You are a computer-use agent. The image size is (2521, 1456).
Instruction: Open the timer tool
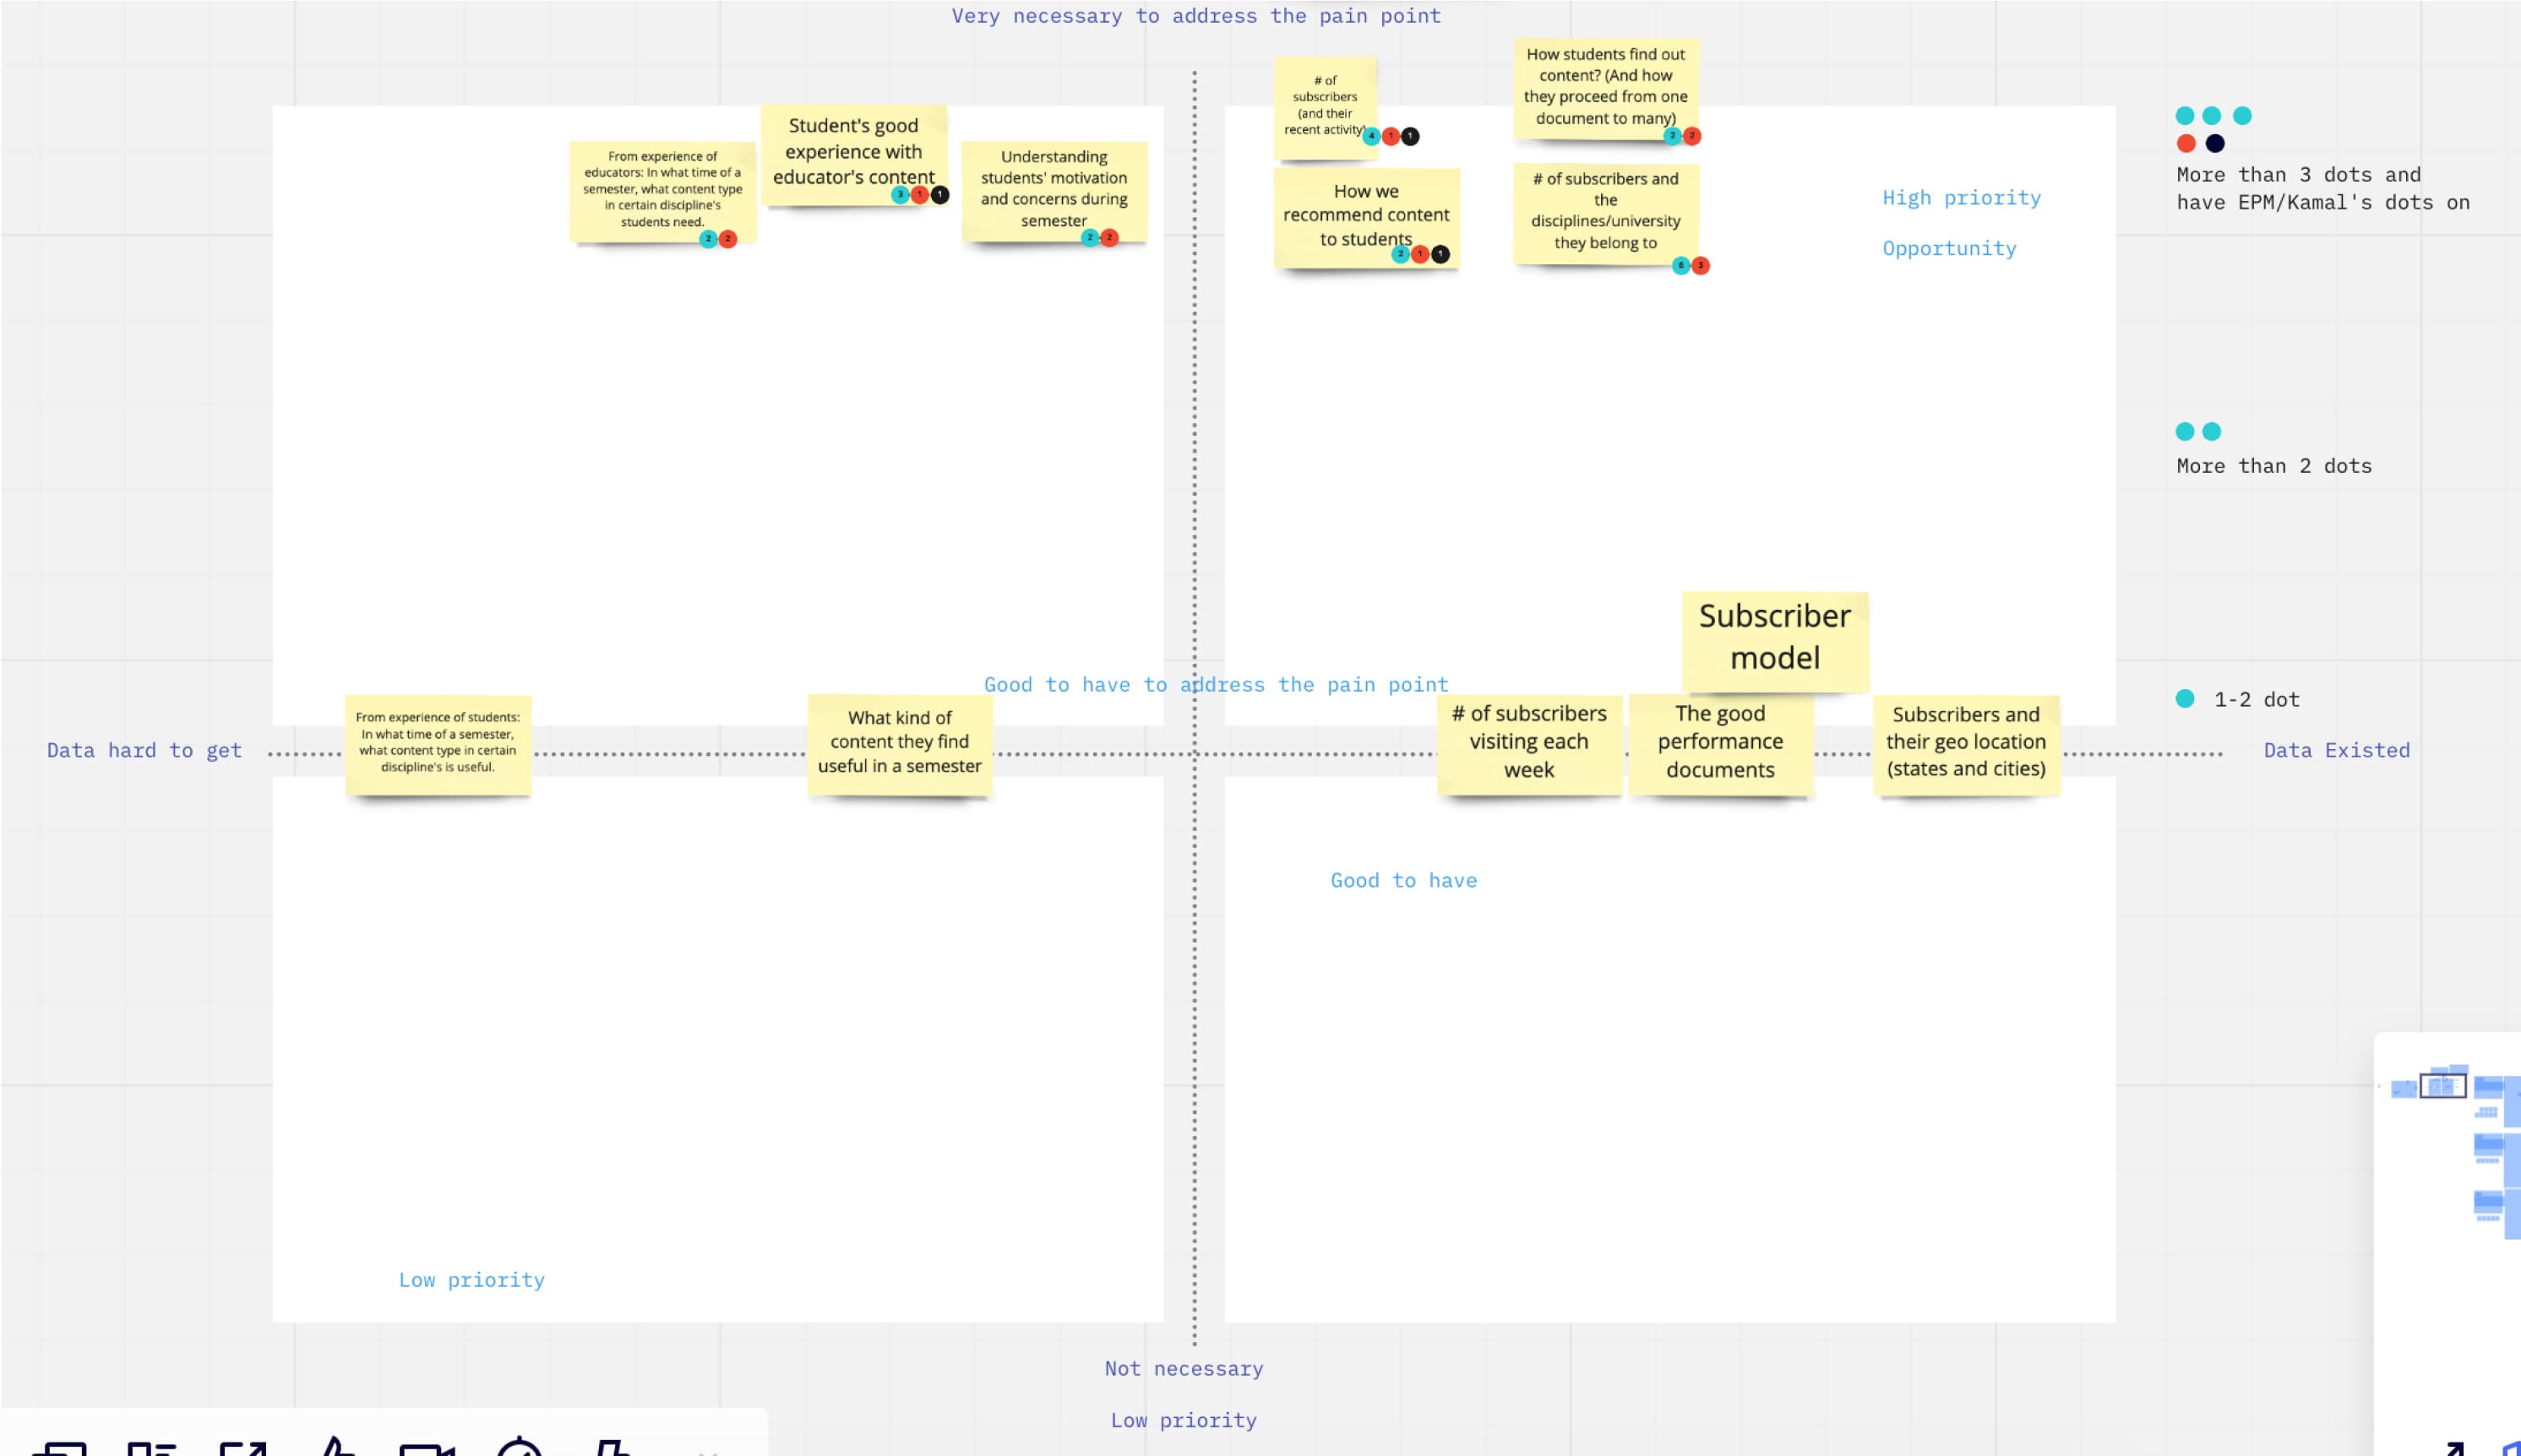tap(520, 1449)
